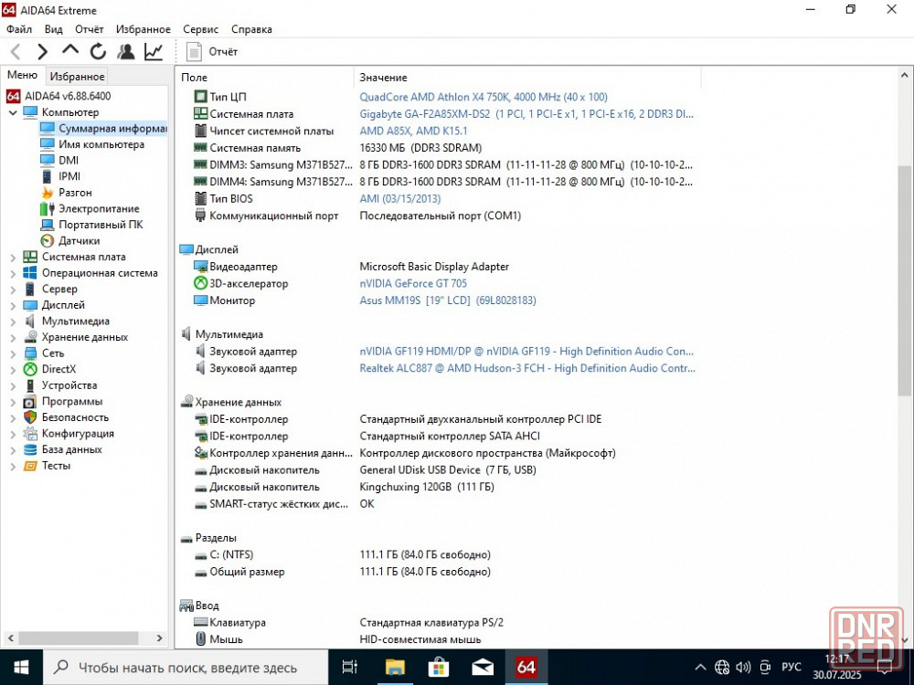The height and width of the screenshot is (685, 914).
Task: Expand the Дисплей tree node
Action: [x=13, y=305]
